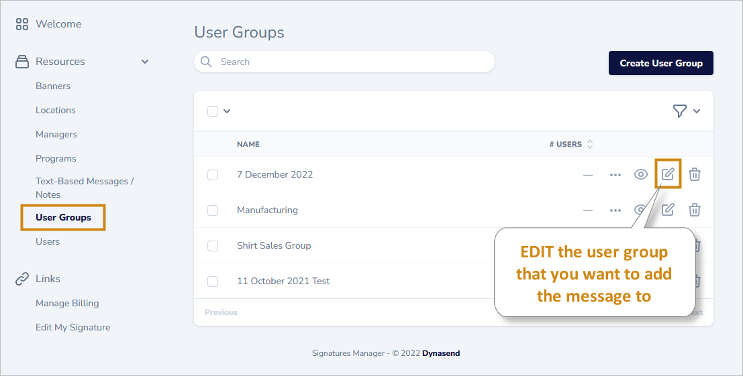Expand the select-all dropdown chevron
The width and height of the screenshot is (743, 376).
coord(227,111)
